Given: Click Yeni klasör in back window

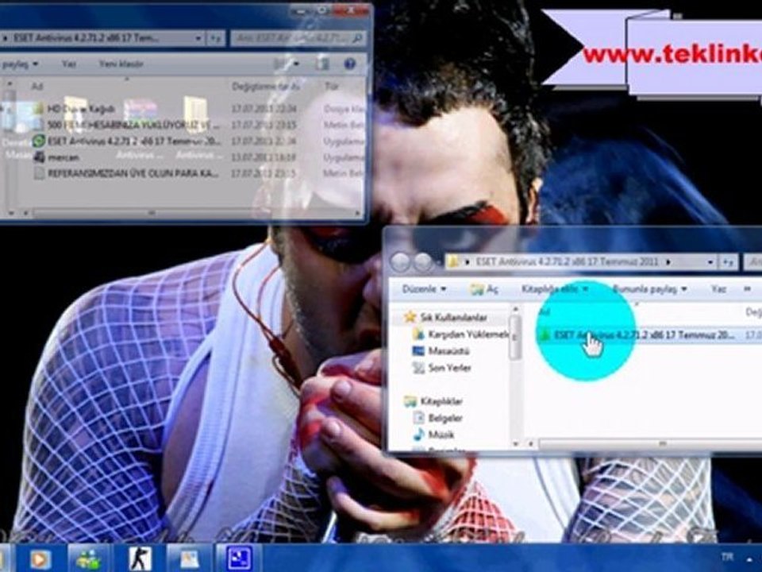Looking at the screenshot, I should coord(121,64).
